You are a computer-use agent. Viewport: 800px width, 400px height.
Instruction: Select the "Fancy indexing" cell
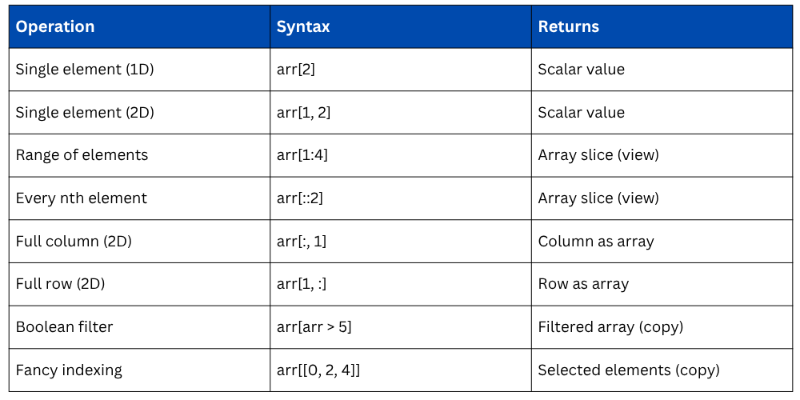pyautogui.click(x=69, y=370)
